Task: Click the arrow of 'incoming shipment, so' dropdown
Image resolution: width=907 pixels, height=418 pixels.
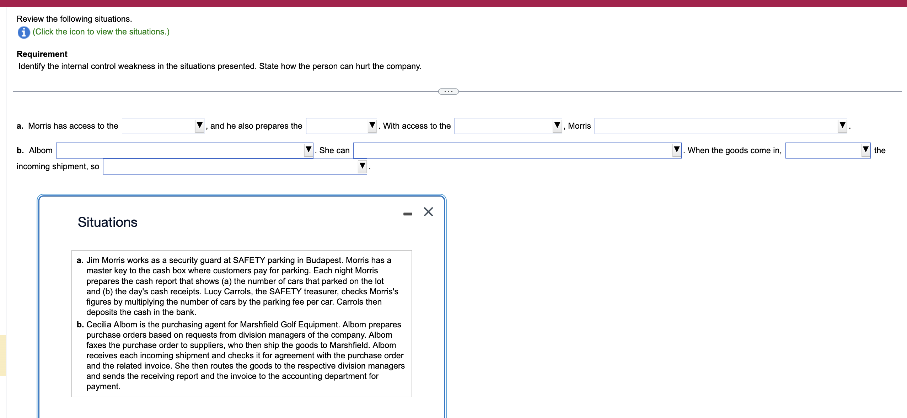Action: point(362,166)
